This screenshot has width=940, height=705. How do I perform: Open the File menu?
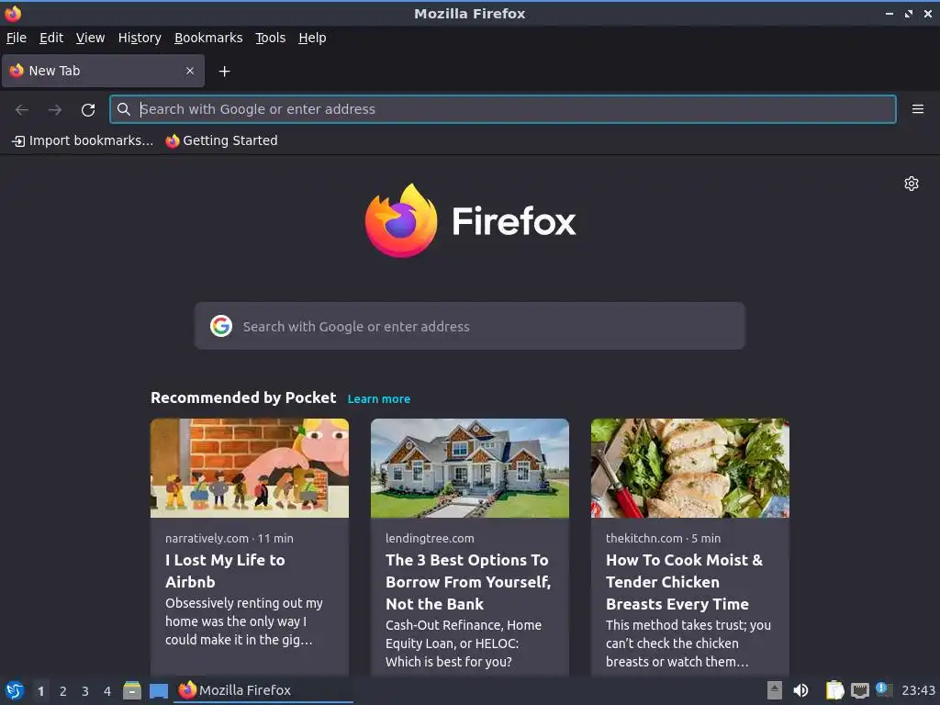17,38
